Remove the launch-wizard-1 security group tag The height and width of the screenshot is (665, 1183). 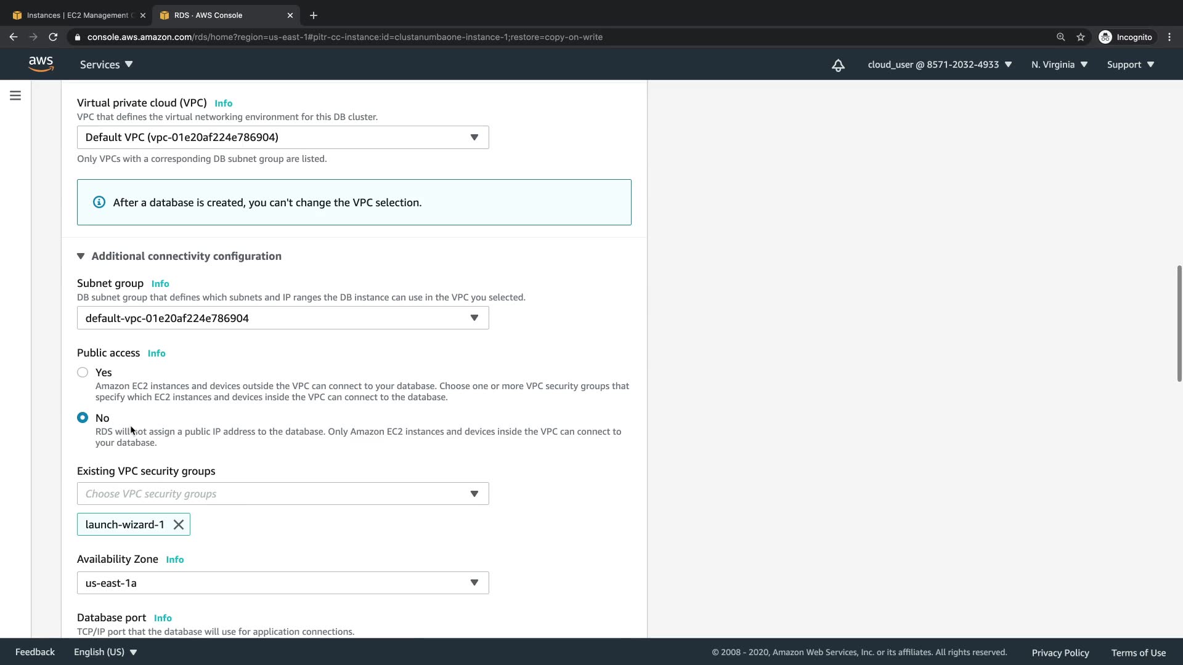tap(179, 525)
